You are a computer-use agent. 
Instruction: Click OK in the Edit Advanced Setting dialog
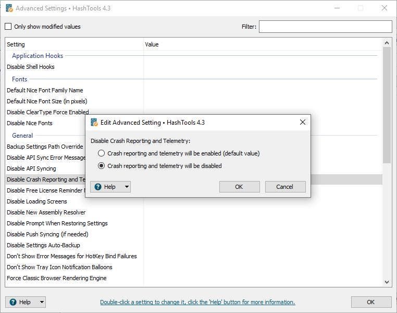click(239, 187)
